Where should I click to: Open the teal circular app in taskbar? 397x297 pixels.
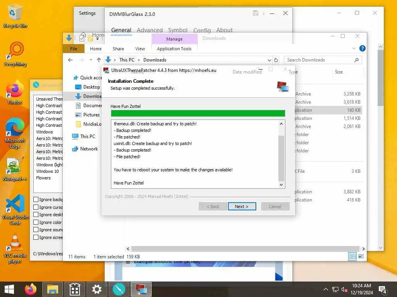point(119,289)
